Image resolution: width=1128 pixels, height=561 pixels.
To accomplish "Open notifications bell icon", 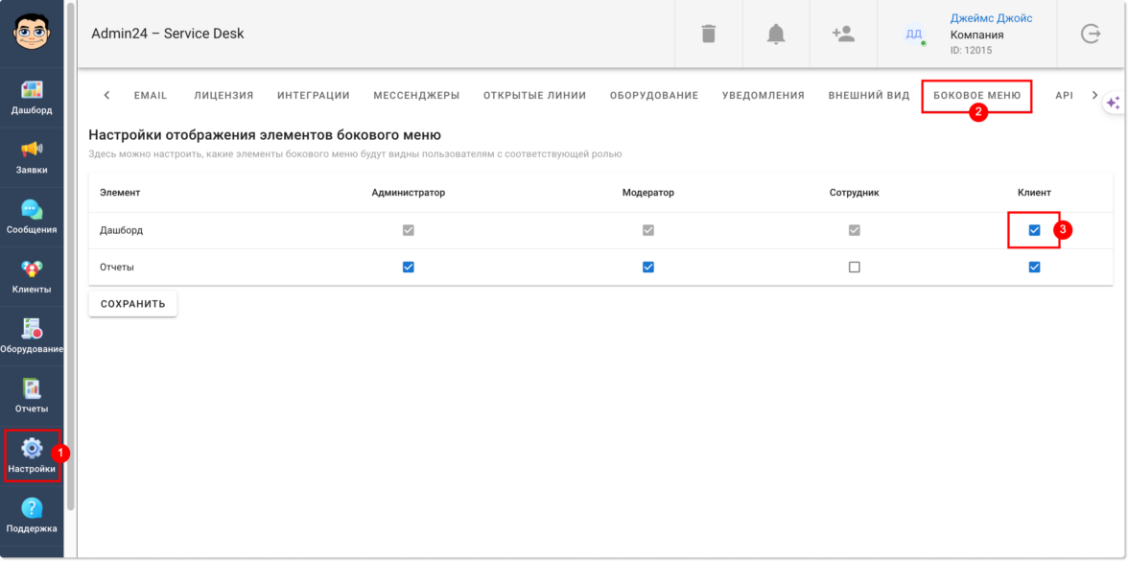I will (776, 34).
